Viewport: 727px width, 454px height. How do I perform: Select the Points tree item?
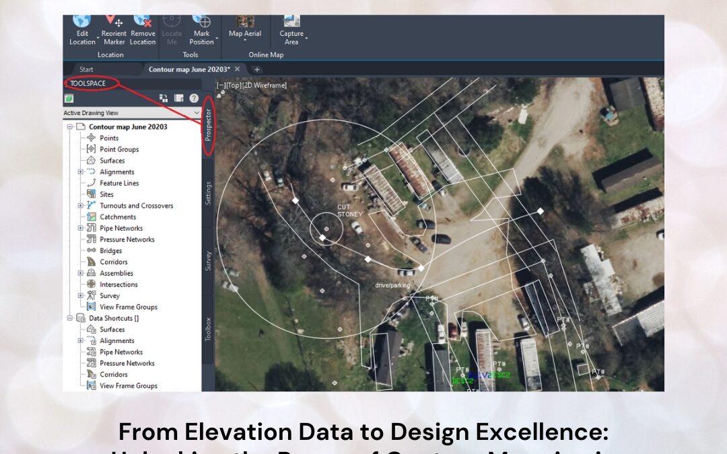click(109, 138)
